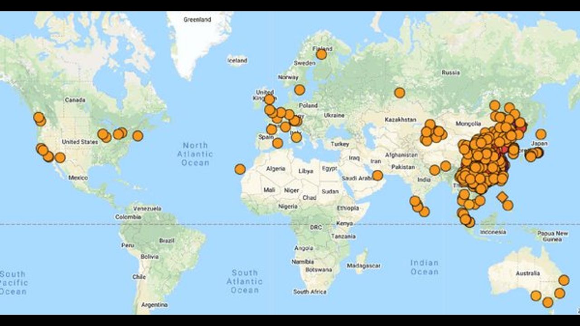Viewport: 580px width, 326px height.
Task: Select the southernmost marker in Australia
Action: pyautogui.click(x=548, y=302)
